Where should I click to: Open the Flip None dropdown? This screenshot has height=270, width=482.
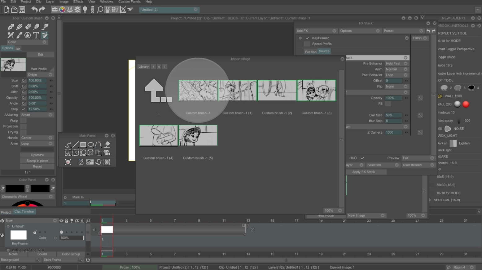click(397, 86)
